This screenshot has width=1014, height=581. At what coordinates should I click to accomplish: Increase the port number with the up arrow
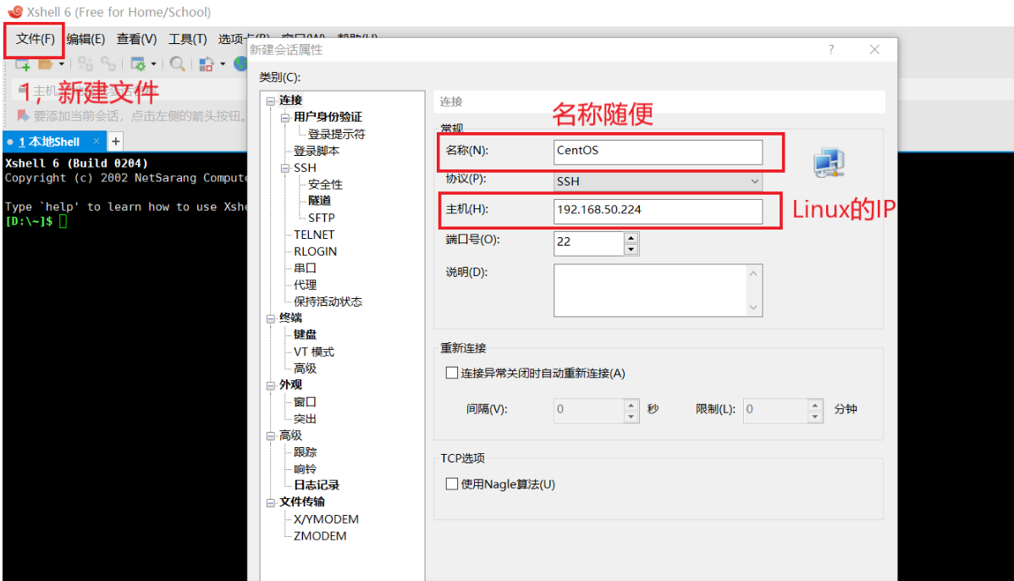pos(631,237)
